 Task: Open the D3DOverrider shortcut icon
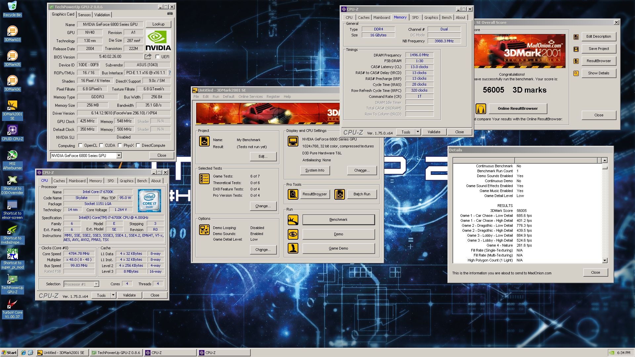[12, 184]
